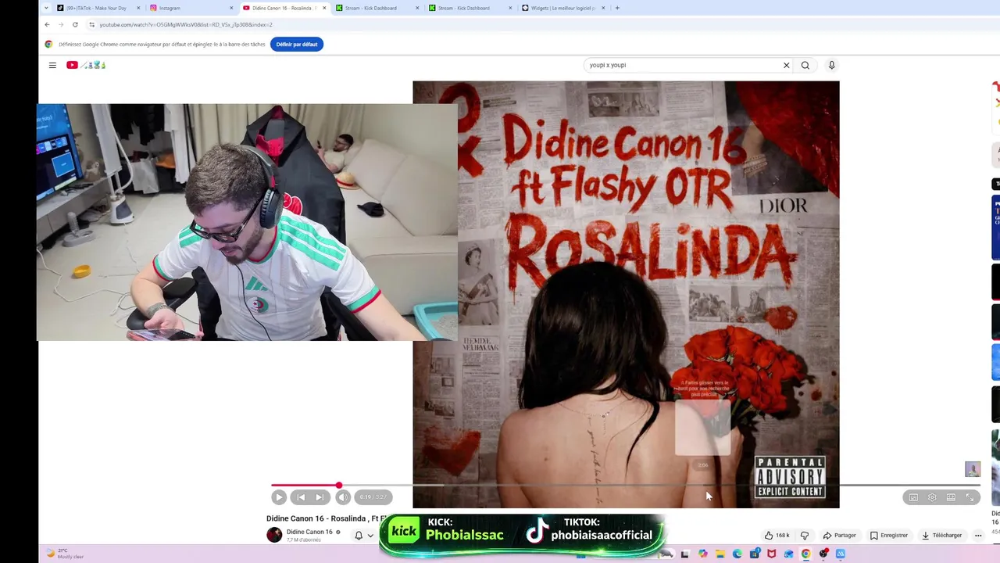This screenshot has width=1000, height=563.
Task: Click the Télécharger download button
Action: tap(941, 536)
